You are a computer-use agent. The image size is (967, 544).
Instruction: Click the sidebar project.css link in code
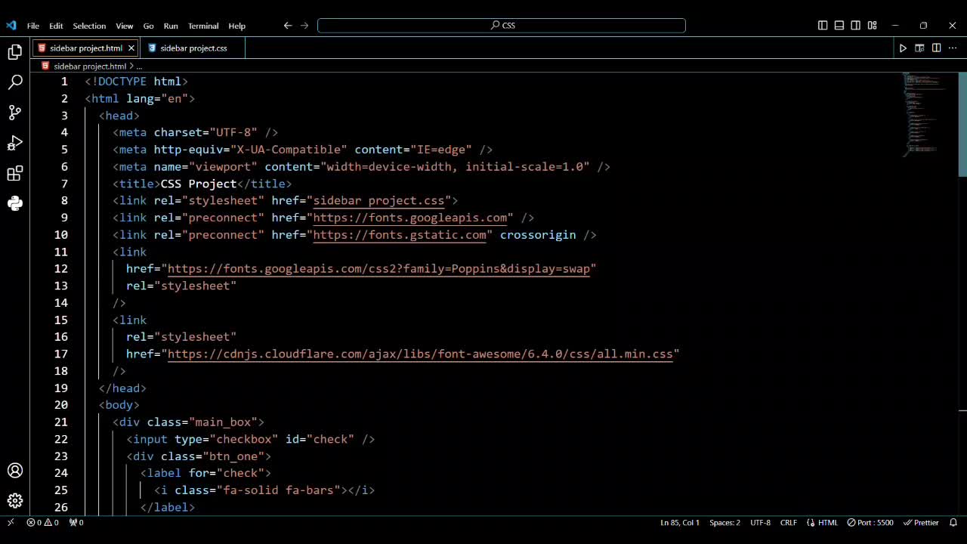(x=378, y=201)
